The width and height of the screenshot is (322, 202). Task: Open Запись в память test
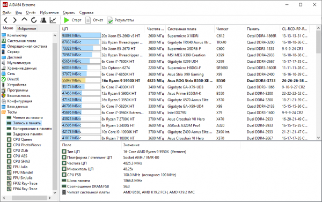click(27, 123)
